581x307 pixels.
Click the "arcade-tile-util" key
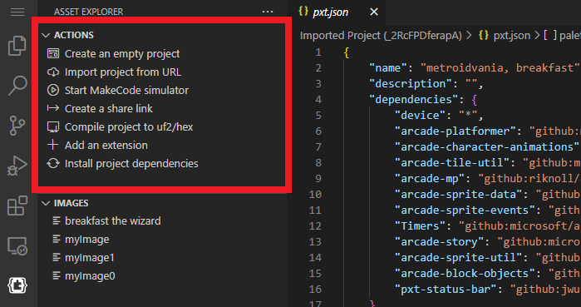(x=452, y=163)
